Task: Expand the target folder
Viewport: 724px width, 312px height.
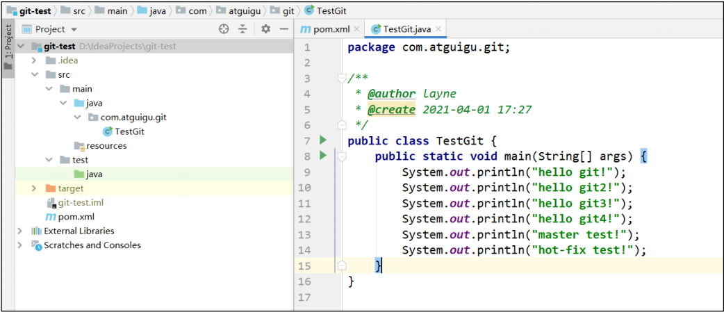Action: pyautogui.click(x=35, y=188)
